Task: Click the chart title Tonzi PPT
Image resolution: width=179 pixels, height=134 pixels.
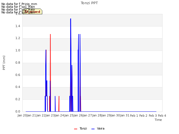Action: coord(89,3)
